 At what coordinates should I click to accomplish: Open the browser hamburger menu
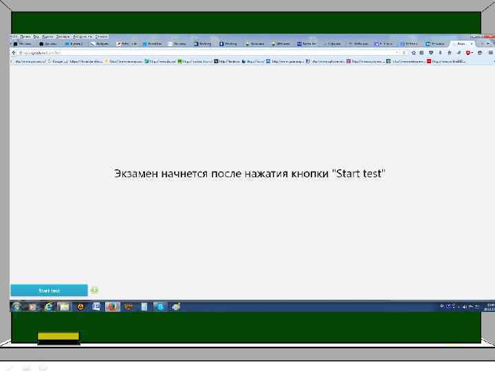click(491, 53)
